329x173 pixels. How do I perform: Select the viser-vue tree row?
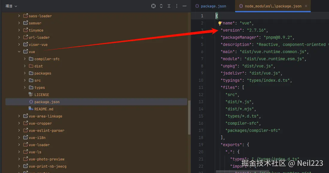tap(96, 44)
